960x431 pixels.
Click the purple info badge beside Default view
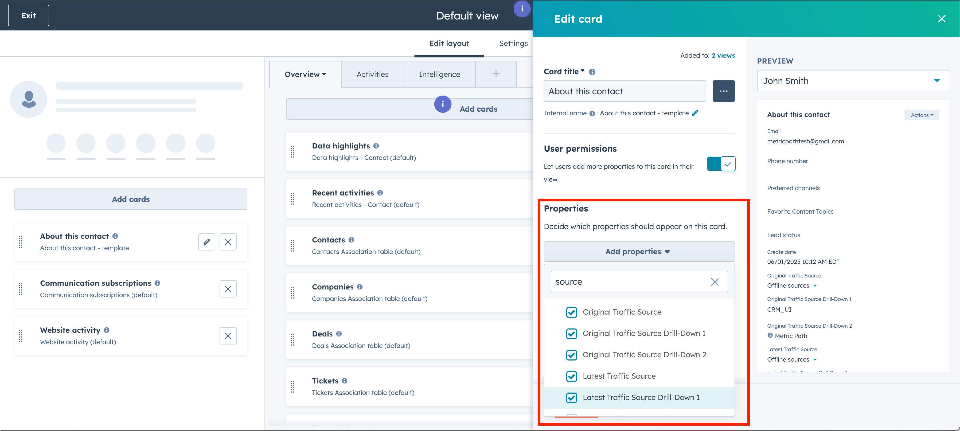(522, 9)
